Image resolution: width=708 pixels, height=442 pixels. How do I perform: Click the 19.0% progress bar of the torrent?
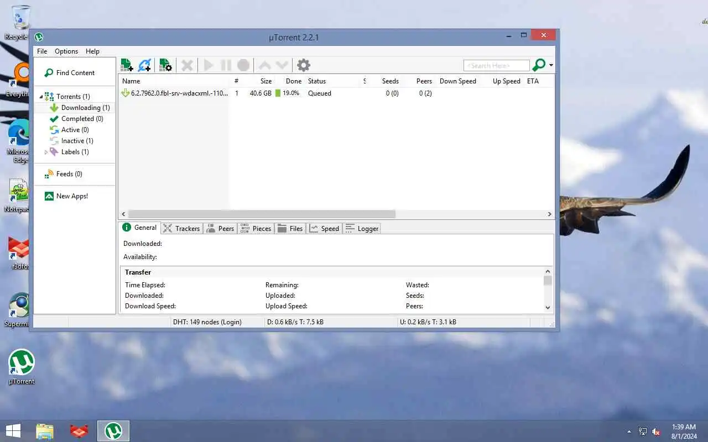coord(288,93)
